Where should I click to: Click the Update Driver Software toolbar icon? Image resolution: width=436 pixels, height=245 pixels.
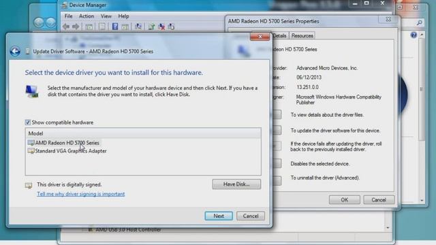click(151, 27)
